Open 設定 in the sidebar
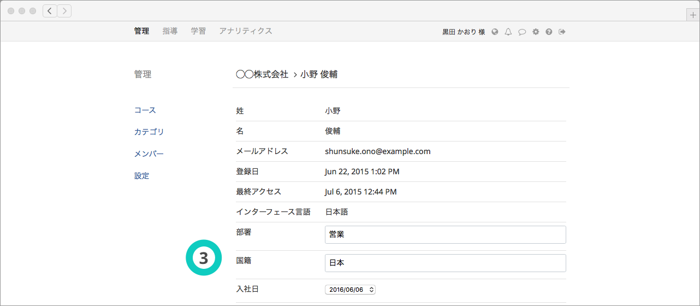 [x=142, y=176]
